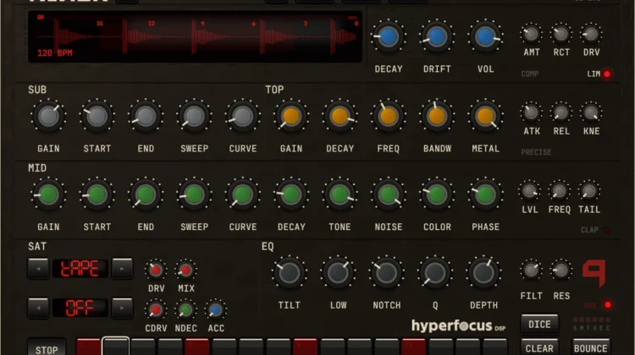This screenshot has height=355, width=635.
Task: Toggle sequencer step 5 red pad
Action: (x=196, y=347)
